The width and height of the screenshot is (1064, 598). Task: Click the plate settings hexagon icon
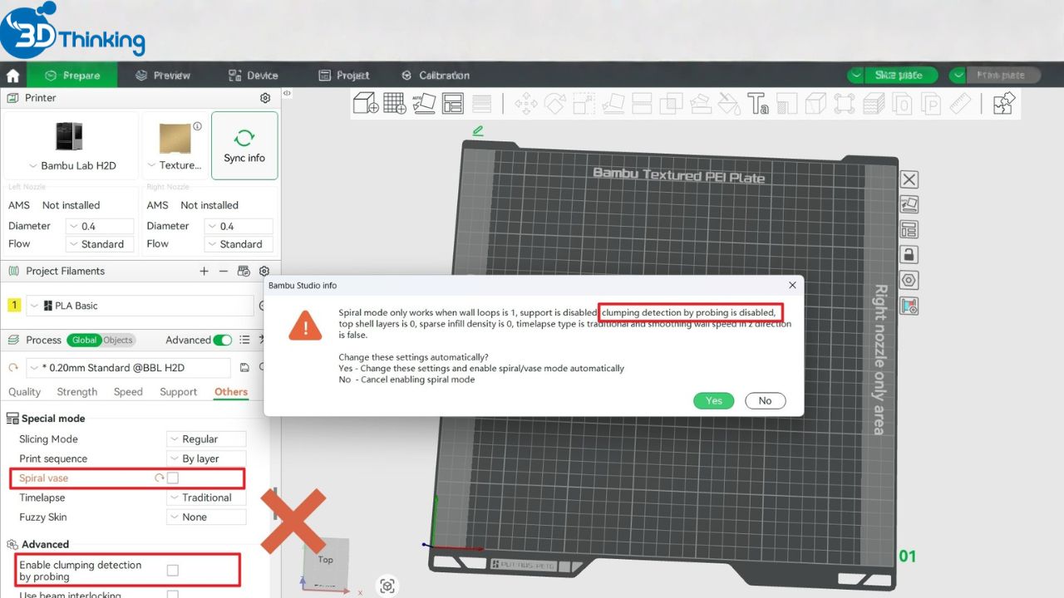point(909,280)
